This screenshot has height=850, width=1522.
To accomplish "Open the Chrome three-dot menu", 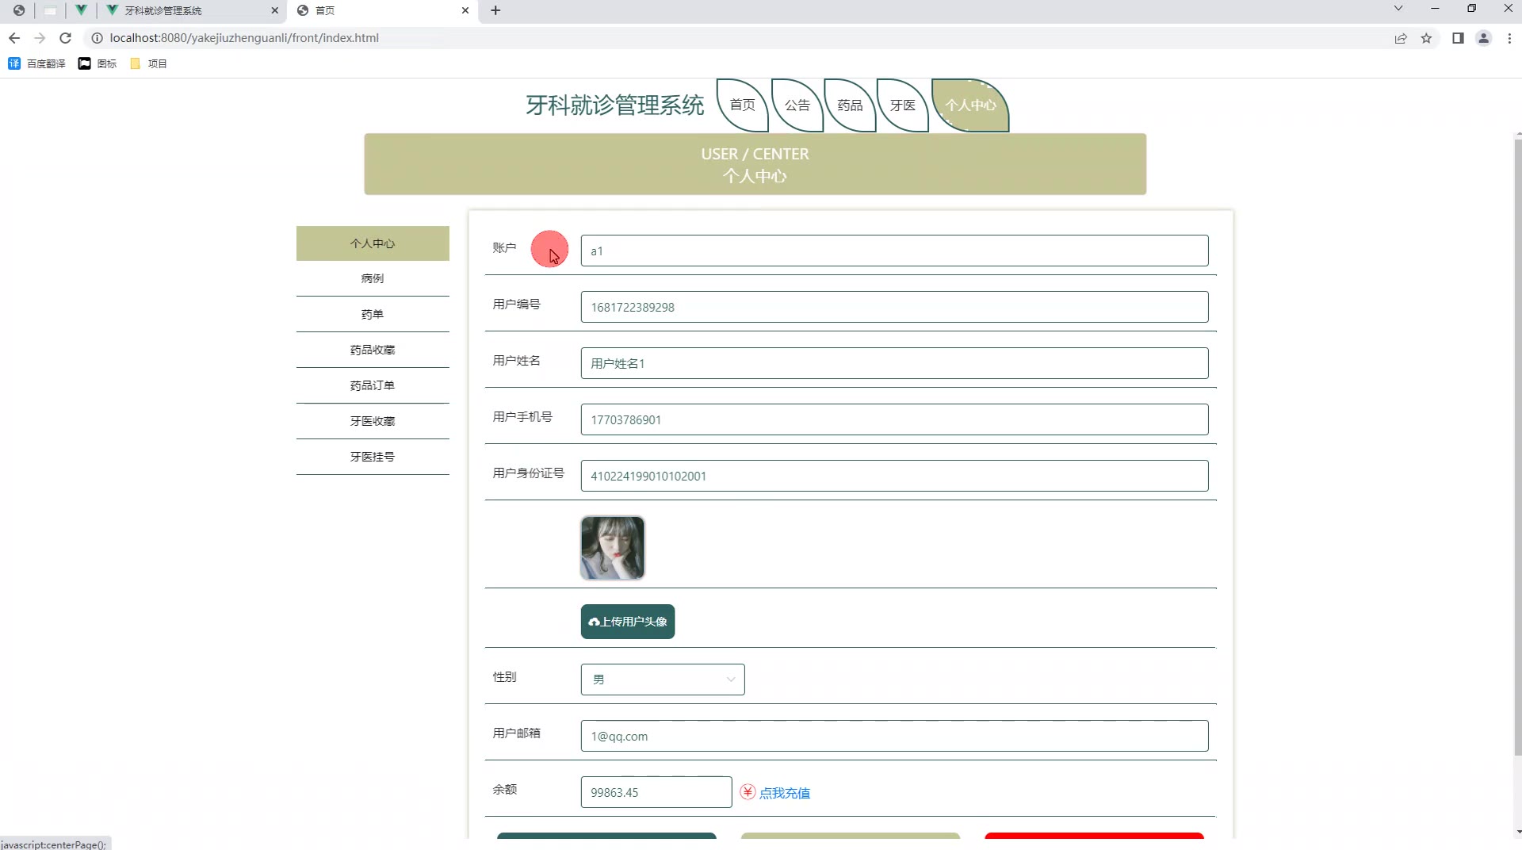I will (1509, 38).
